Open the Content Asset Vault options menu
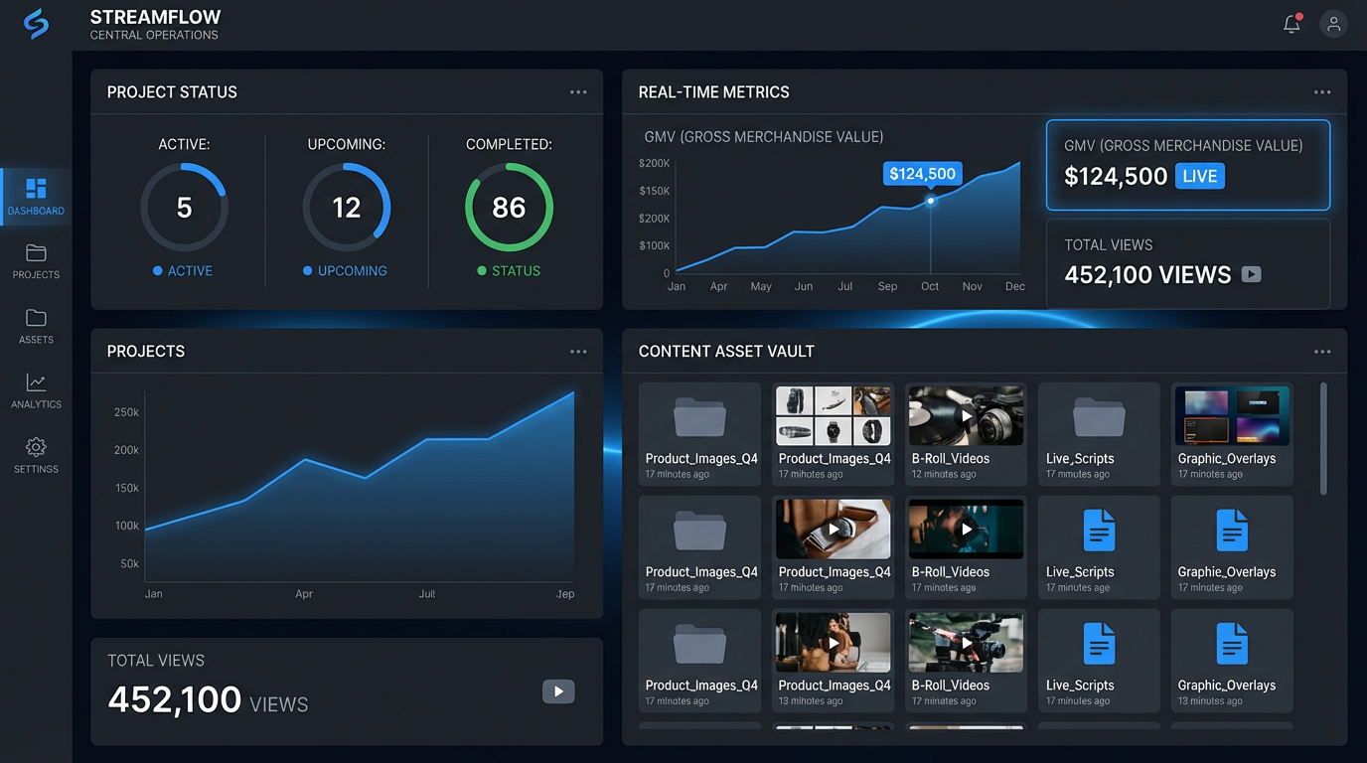Viewport: 1367px width, 763px height. (x=1322, y=351)
